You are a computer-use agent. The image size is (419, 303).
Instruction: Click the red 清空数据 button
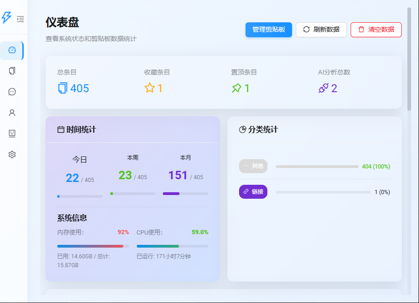tap(376, 29)
